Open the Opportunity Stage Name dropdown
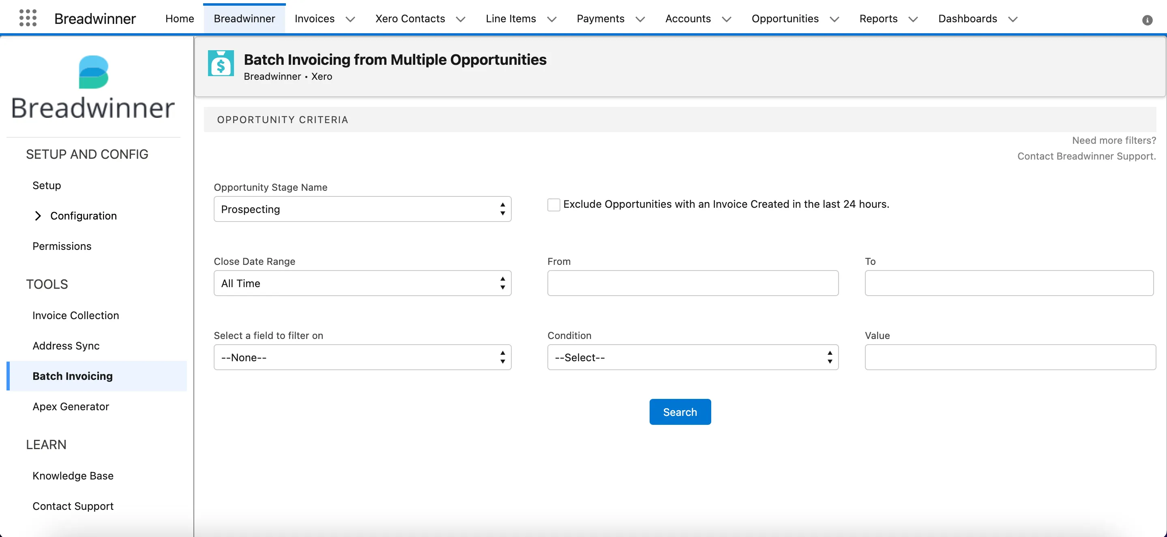1167x537 pixels. (363, 209)
